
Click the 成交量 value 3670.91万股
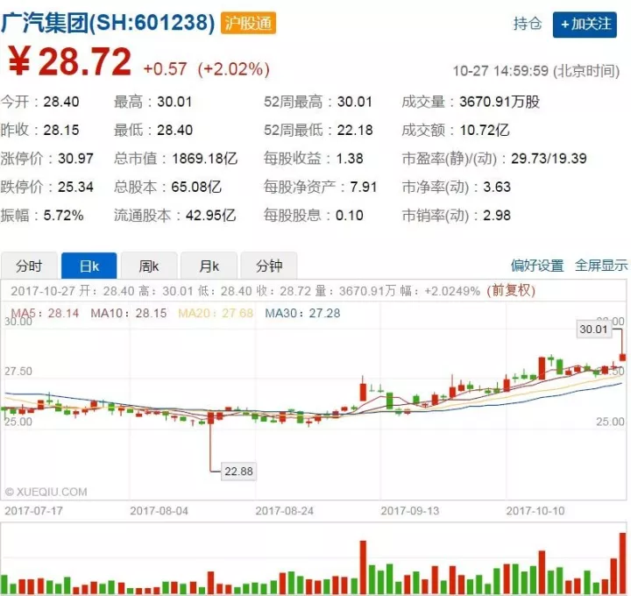point(500,102)
